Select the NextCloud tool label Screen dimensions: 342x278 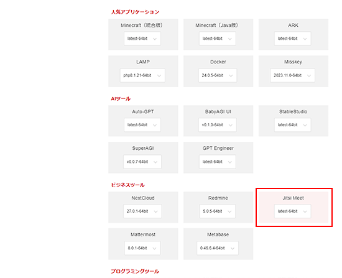[x=143, y=198]
